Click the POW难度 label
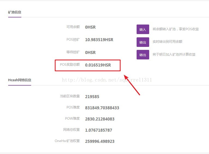Image resolution: width=209 pixels, height=154 pixels. [72, 119]
